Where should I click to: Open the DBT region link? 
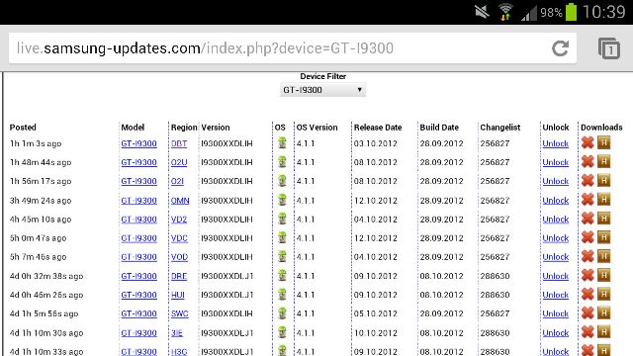179,143
